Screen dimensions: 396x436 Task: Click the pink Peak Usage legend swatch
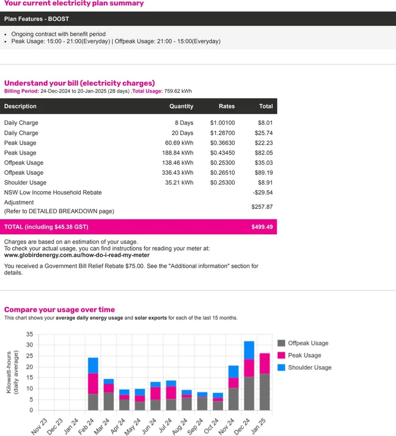281,355
